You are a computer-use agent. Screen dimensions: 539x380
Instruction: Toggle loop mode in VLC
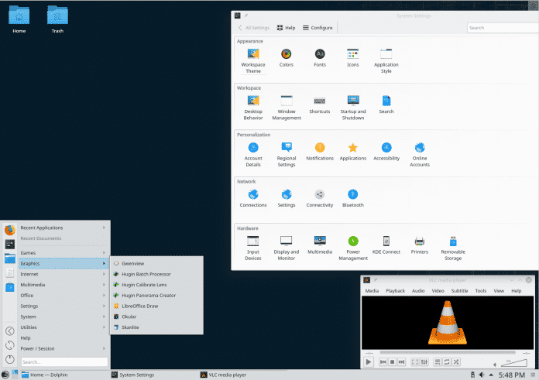[x=447, y=361]
